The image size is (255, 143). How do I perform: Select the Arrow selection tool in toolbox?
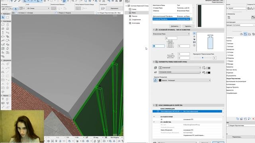pyautogui.click(x=3, y=17)
